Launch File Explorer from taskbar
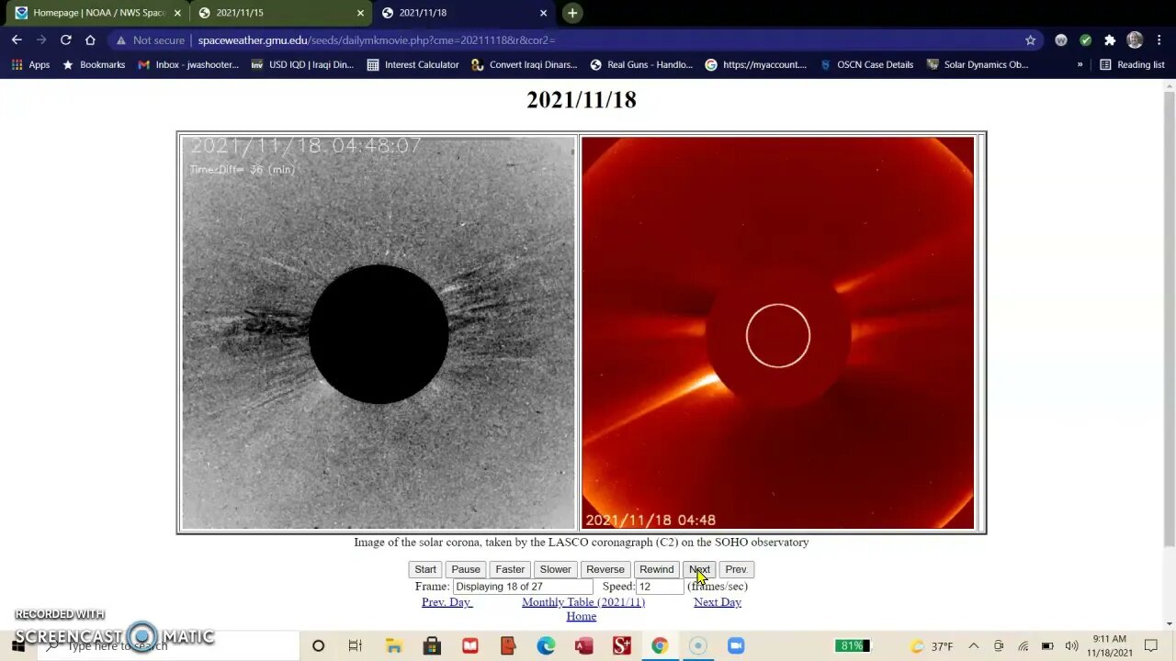Viewport: 1176px width, 661px height. pos(393,646)
